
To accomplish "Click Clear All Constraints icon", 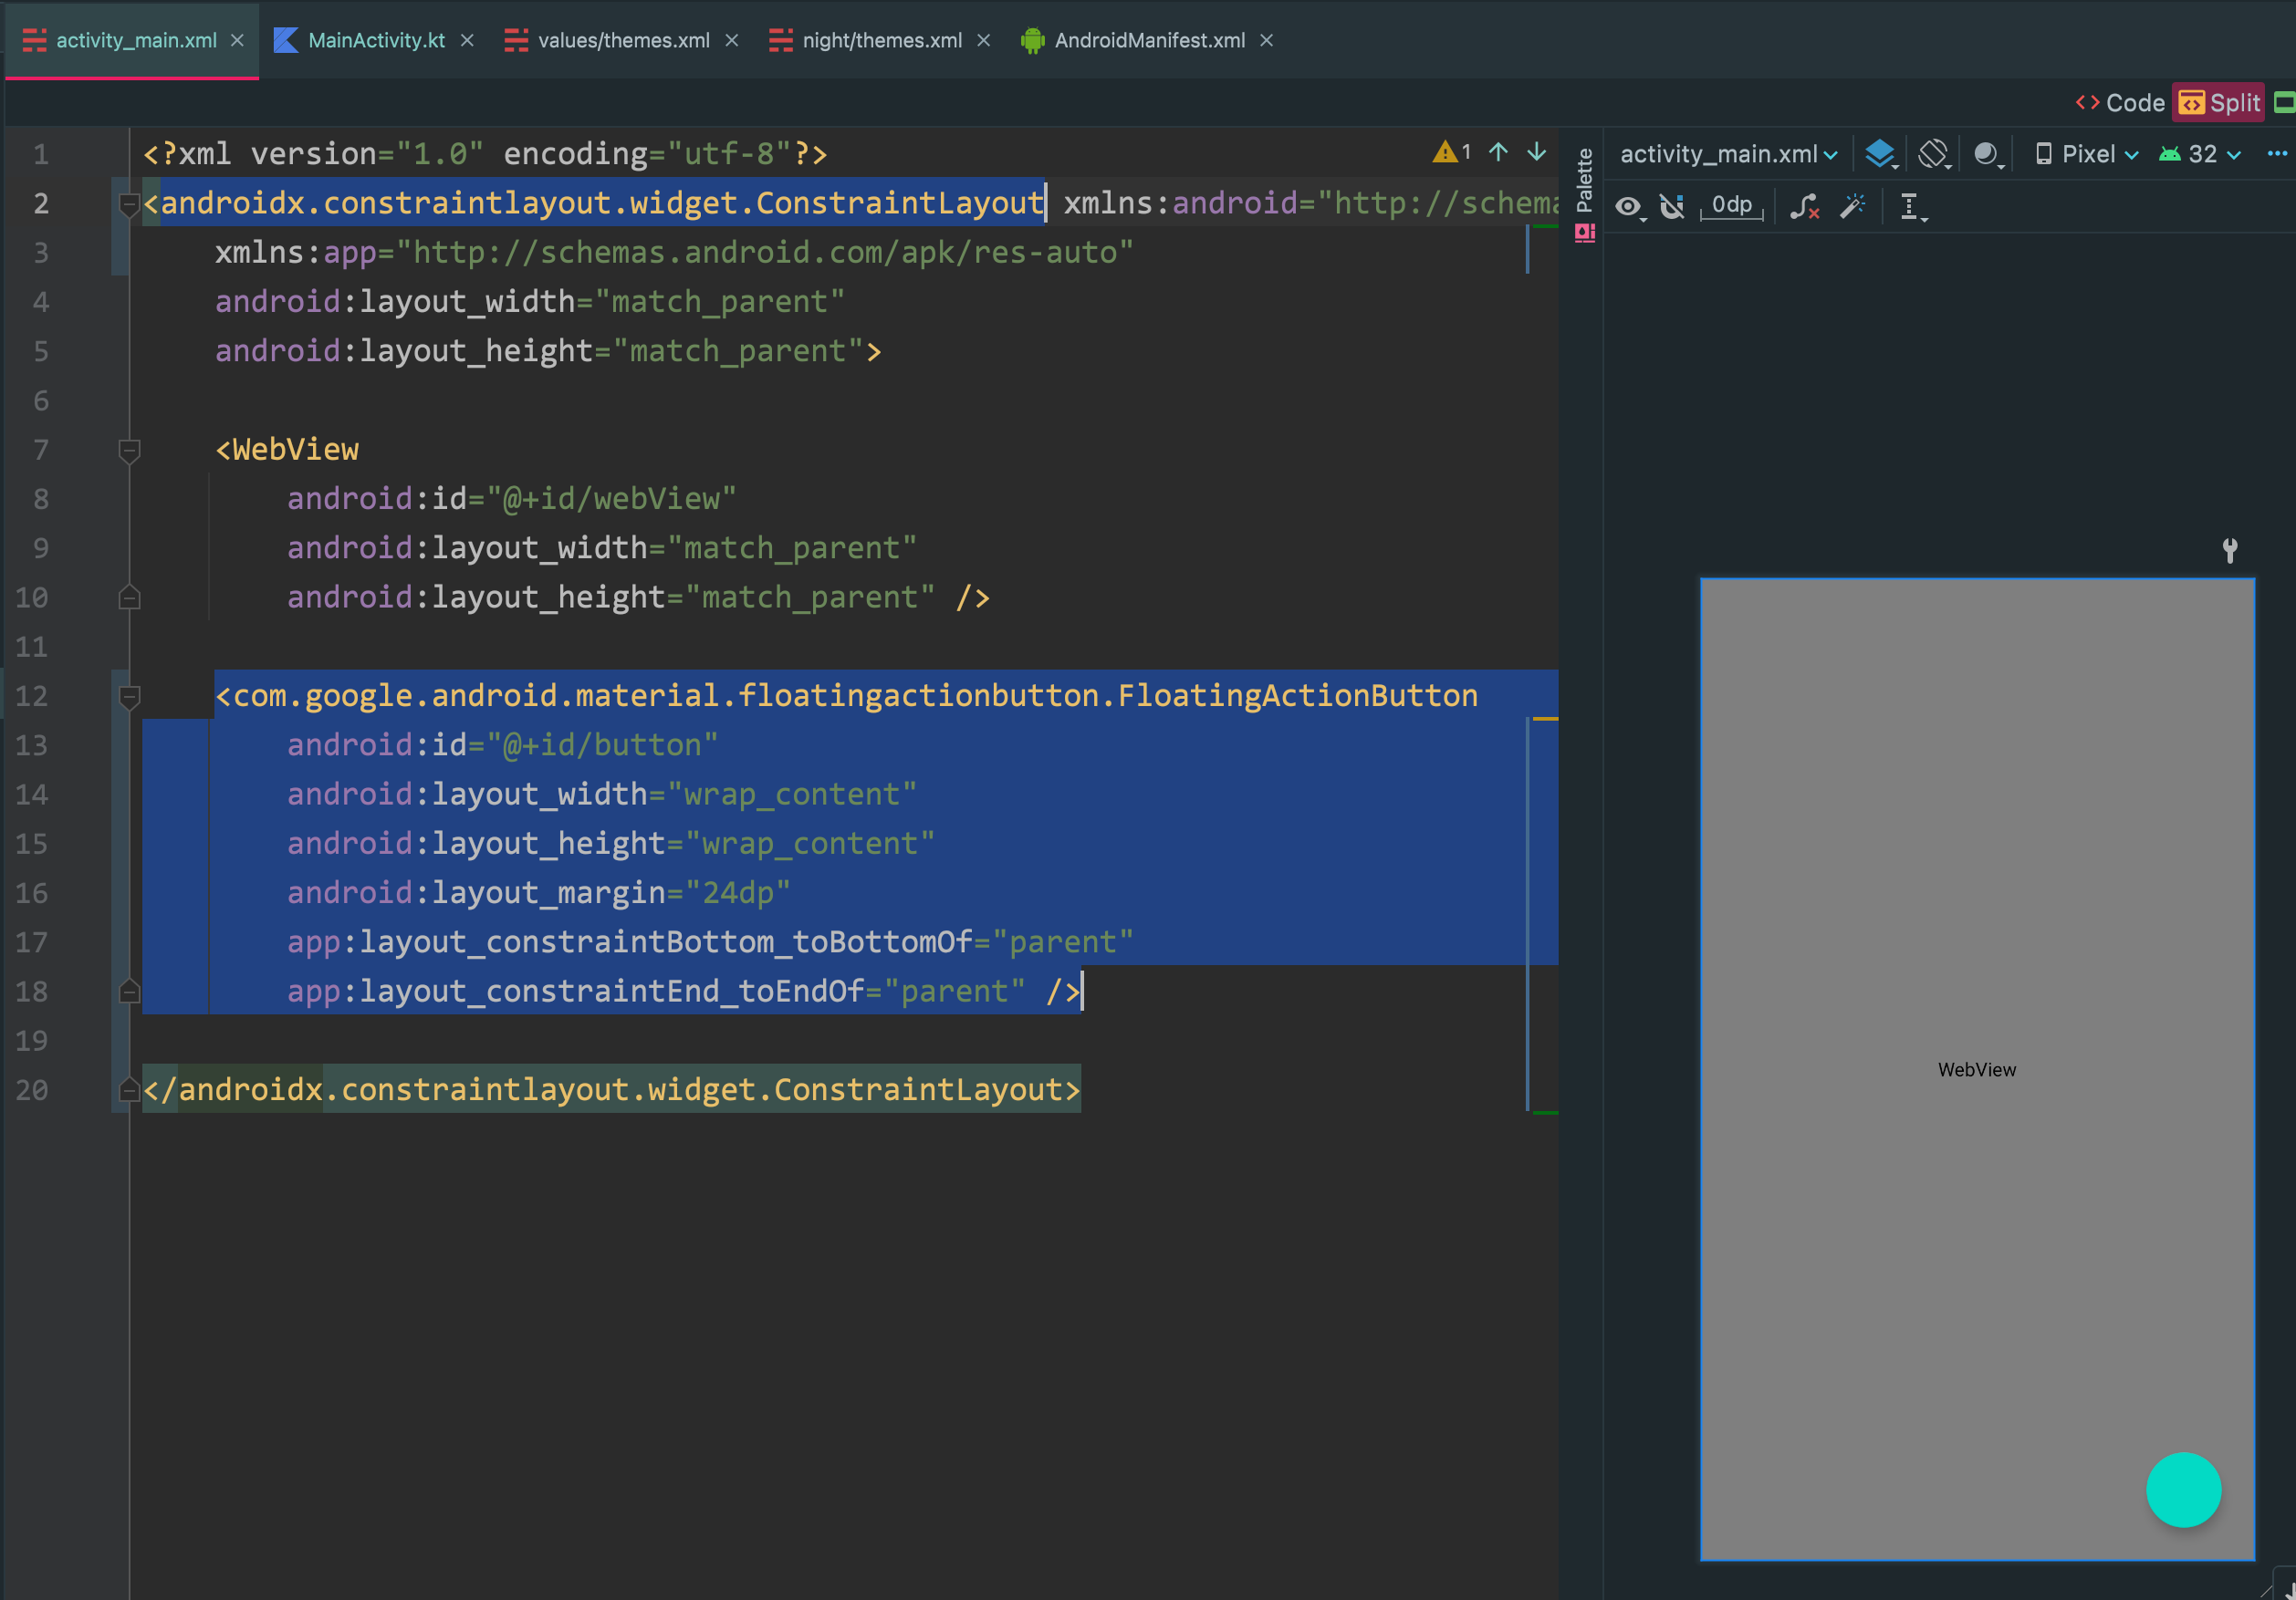I will [x=1804, y=207].
